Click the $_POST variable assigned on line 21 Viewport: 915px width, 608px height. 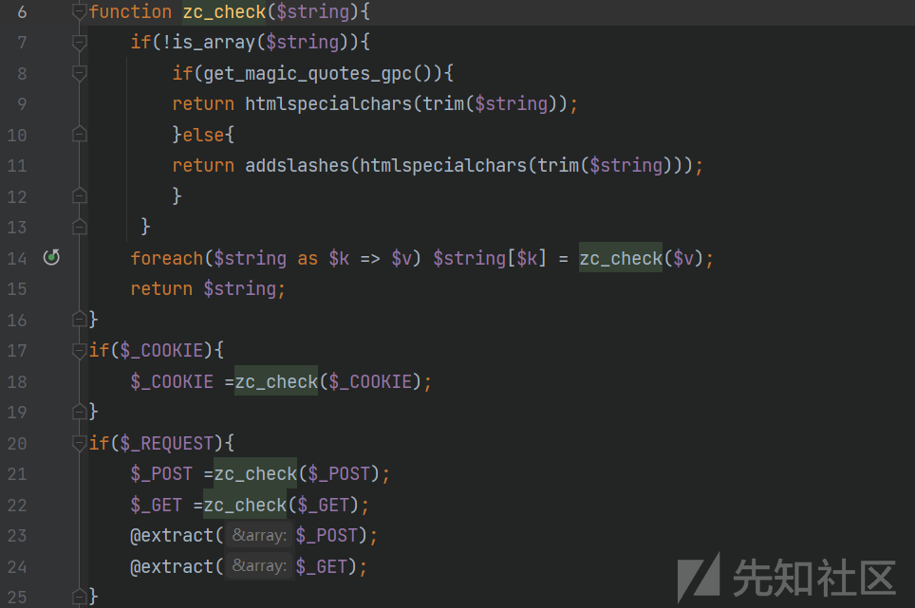[161, 474]
